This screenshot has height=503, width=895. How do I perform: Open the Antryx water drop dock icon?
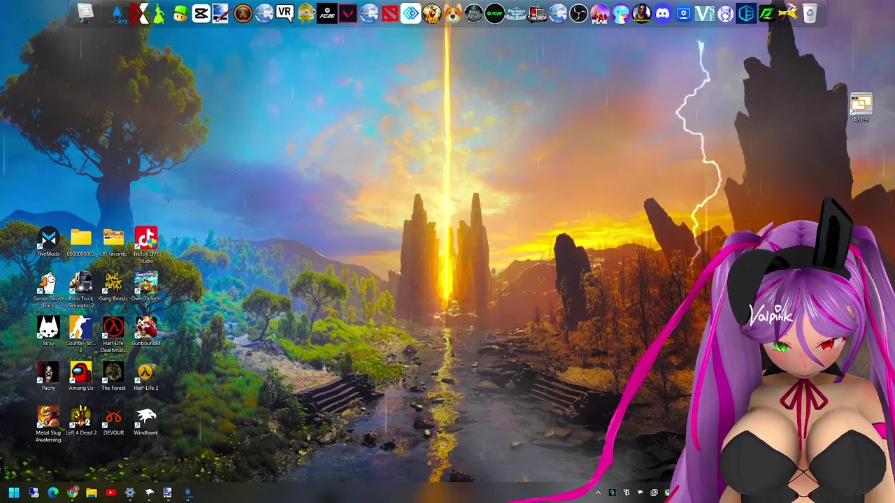click(x=117, y=13)
